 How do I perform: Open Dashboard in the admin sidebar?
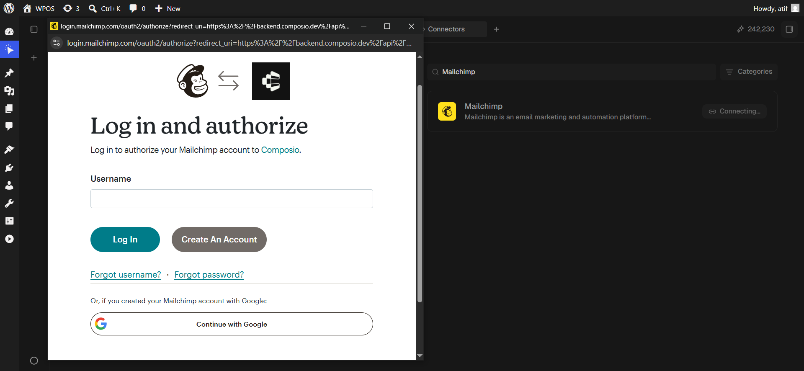point(9,31)
